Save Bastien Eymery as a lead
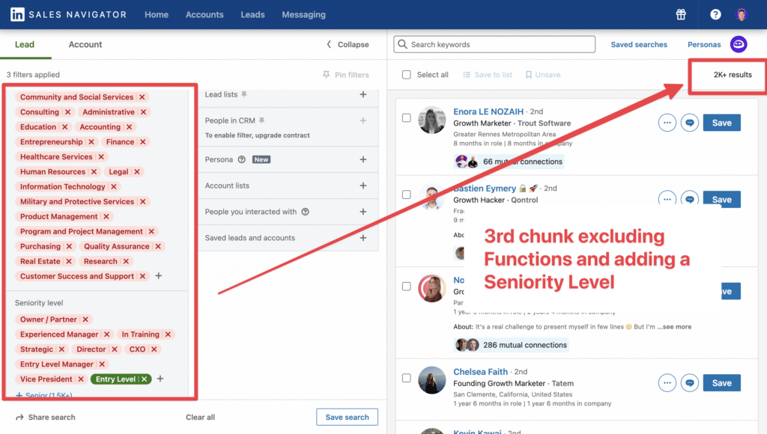The height and width of the screenshot is (434, 767). tap(721, 199)
